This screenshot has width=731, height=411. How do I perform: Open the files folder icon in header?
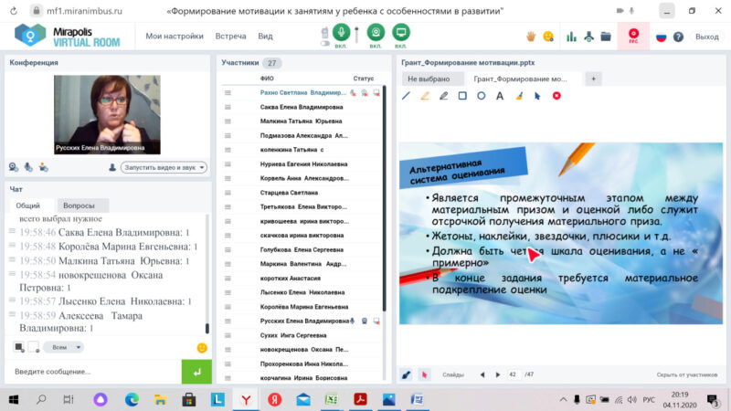(x=606, y=37)
